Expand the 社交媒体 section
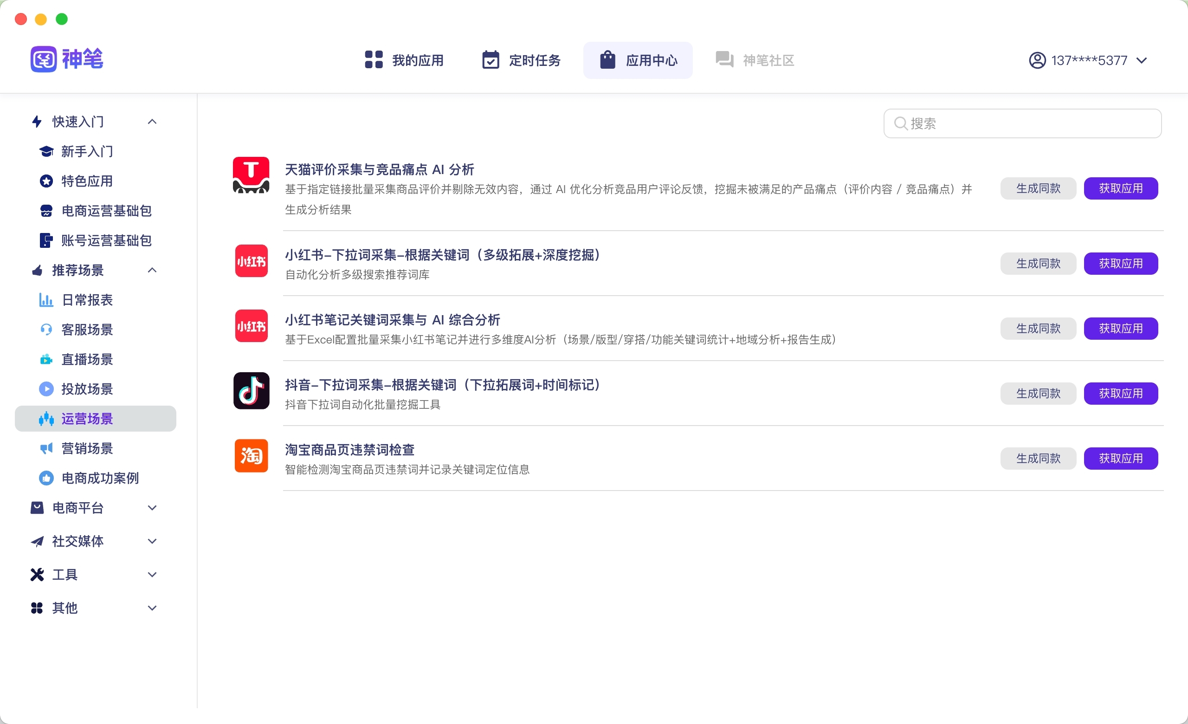 click(x=152, y=541)
